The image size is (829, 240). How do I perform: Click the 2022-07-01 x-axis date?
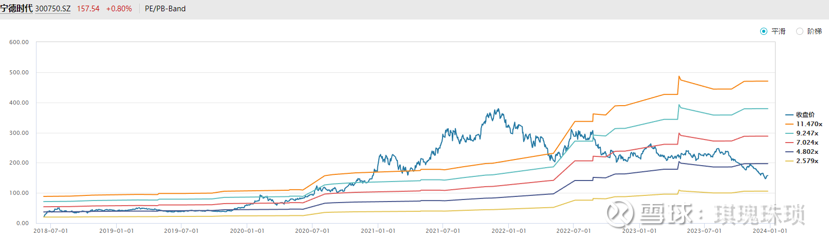click(x=573, y=231)
